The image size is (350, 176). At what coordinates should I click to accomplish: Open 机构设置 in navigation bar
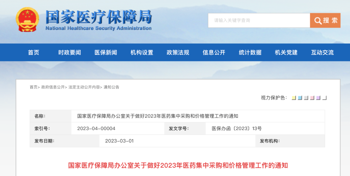142,53
